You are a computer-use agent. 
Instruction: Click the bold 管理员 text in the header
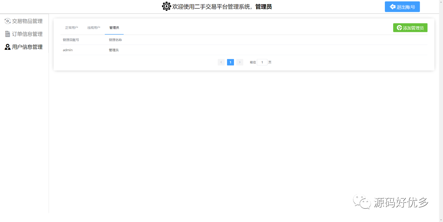tap(264, 7)
